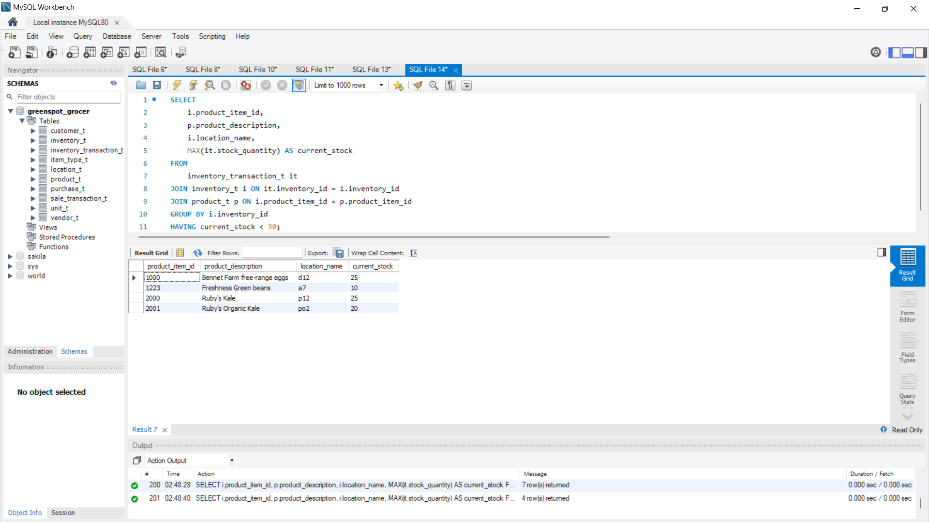Switch to Session info tab
Viewport: 929px width, 522px height.
[63, 513]
